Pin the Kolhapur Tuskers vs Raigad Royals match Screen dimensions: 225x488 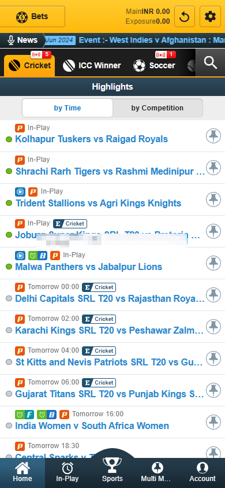(x=213, y=136)
